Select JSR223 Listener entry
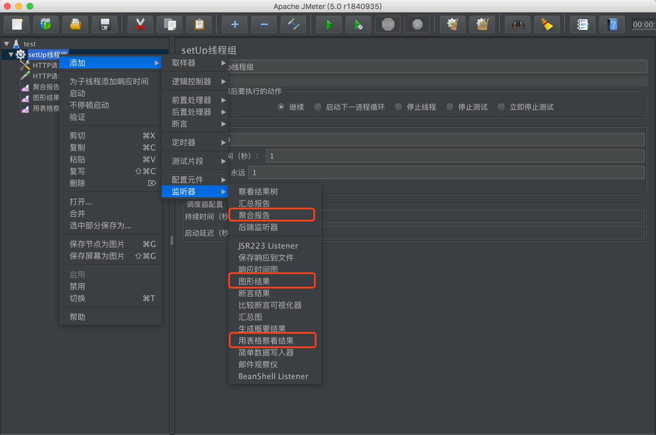The height and width of the screenshot is (435, 656). point(275,246)
